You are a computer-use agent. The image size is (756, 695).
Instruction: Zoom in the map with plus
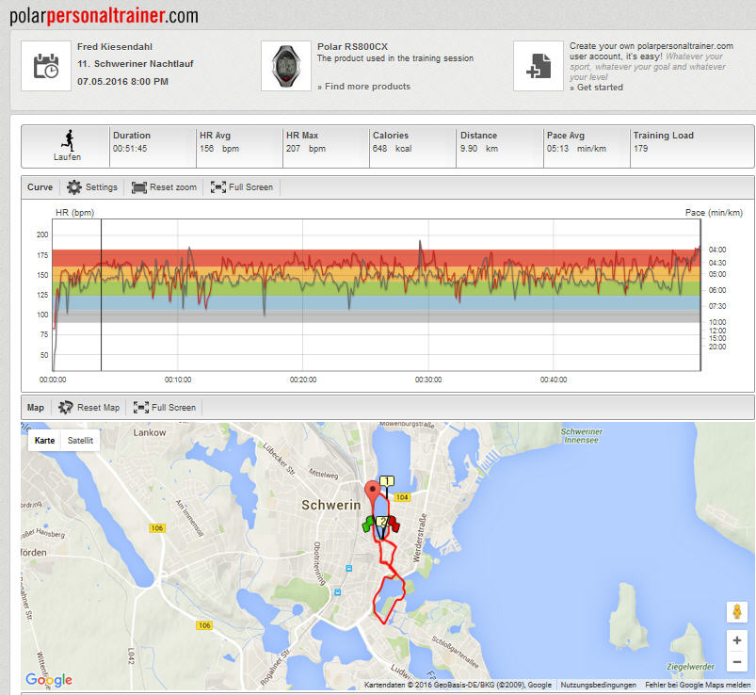point(737,640)
